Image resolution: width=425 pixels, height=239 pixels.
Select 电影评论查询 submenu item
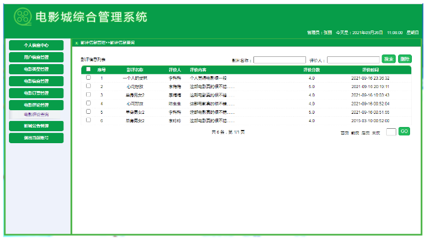36,114
